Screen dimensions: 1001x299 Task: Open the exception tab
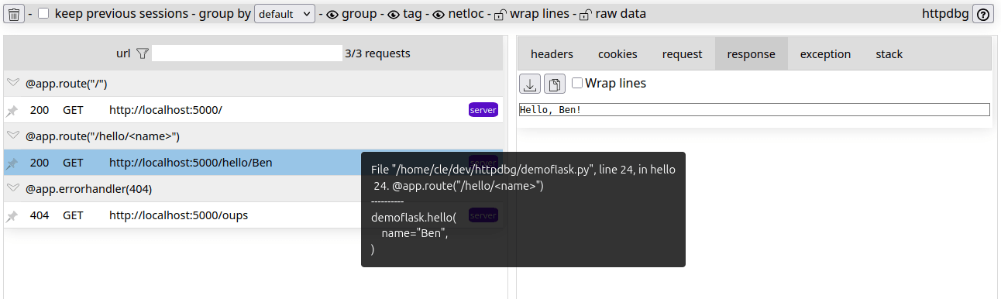(825, 54)
